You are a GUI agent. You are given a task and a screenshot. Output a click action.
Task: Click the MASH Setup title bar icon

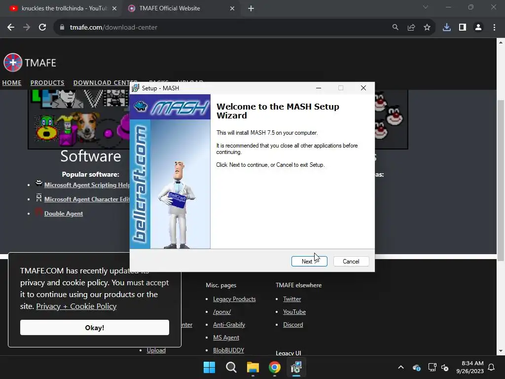135,88
